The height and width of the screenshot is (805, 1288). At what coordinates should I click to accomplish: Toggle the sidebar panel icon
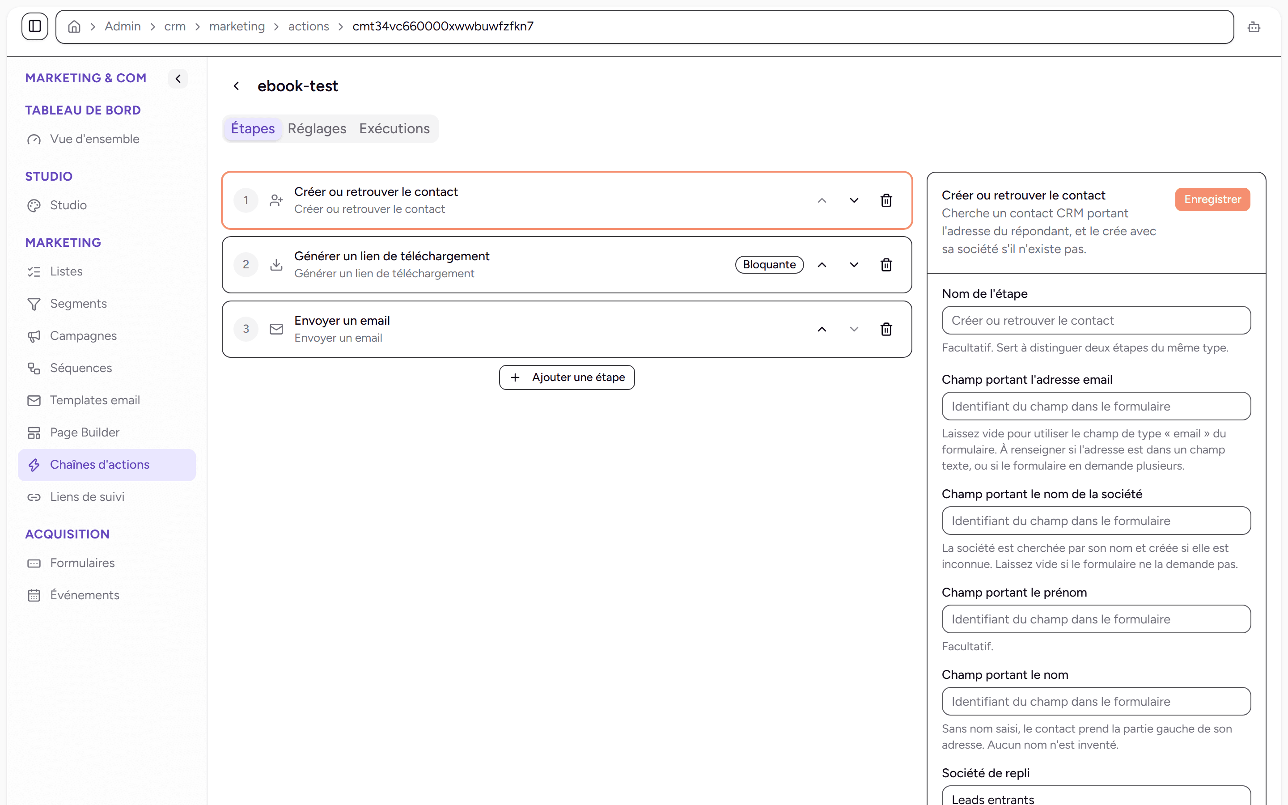(x=34, y=26)
